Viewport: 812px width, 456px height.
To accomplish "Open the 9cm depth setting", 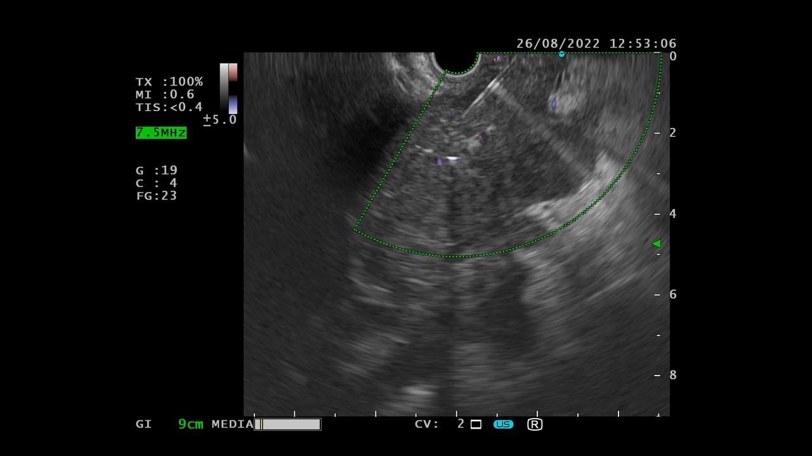I will tap(190, 424).
